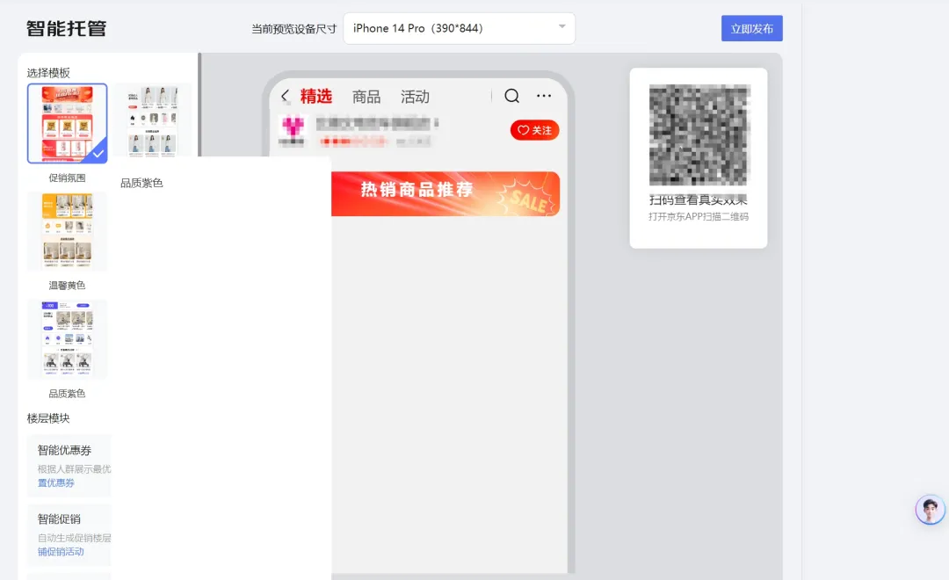949x580 pixels.
Task: Click the 智能托管 page title
Action: (x=67, y=28)
